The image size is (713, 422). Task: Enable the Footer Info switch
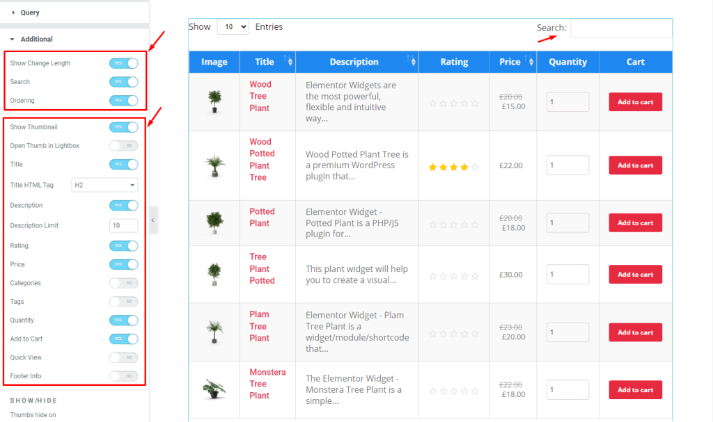[124, 376]
